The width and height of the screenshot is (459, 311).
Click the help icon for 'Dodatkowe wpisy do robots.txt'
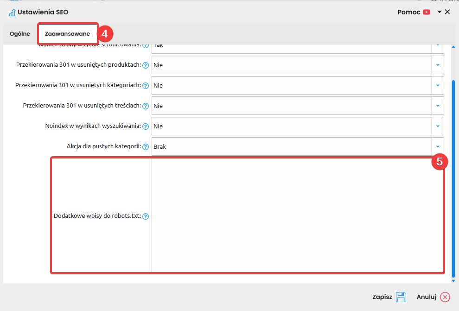(146, 216)
